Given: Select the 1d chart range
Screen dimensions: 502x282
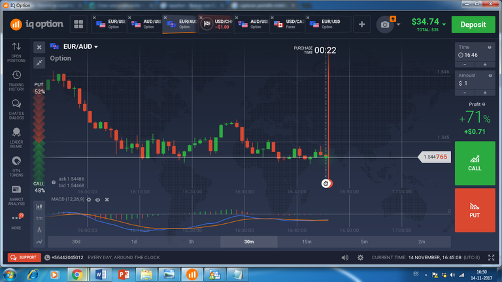Looking at the screenshot, I should point(134,242).
